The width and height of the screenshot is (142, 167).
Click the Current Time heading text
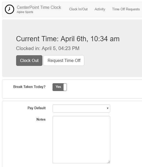(x=68, y=39)
